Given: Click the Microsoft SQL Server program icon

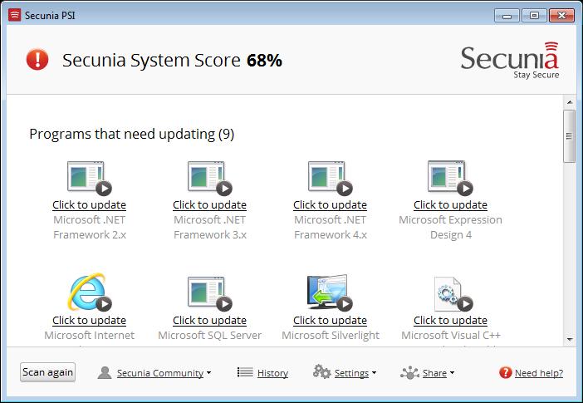Looking at the screenshot, I should 208,292.
